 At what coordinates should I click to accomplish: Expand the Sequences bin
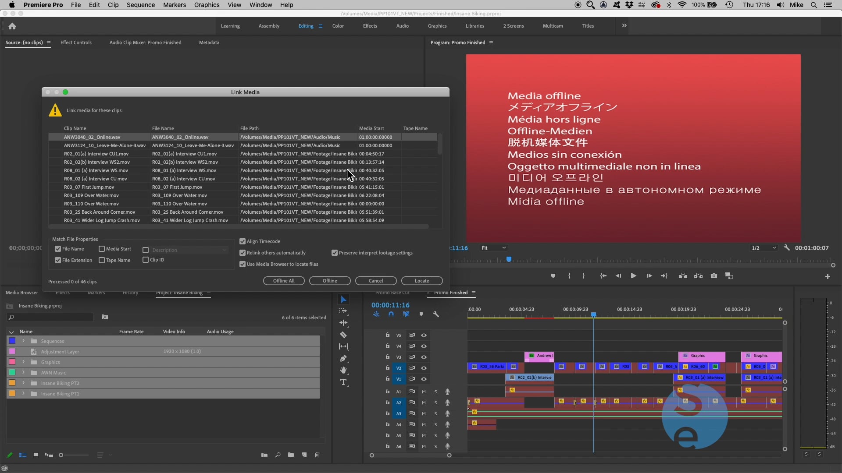(24, 341)
